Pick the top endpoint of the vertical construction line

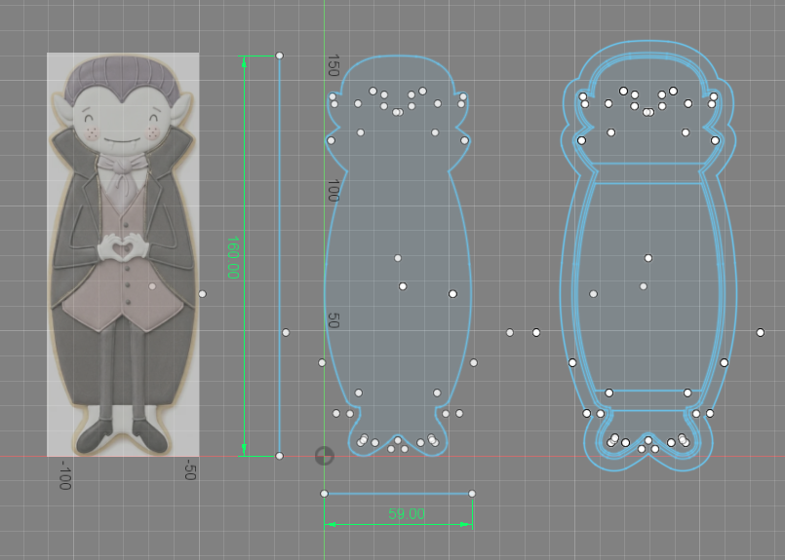pos(279,56)
